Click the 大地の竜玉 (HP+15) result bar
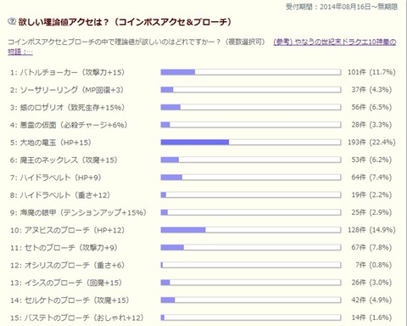Viewport: 407px width, 326px height. (251, 143)
